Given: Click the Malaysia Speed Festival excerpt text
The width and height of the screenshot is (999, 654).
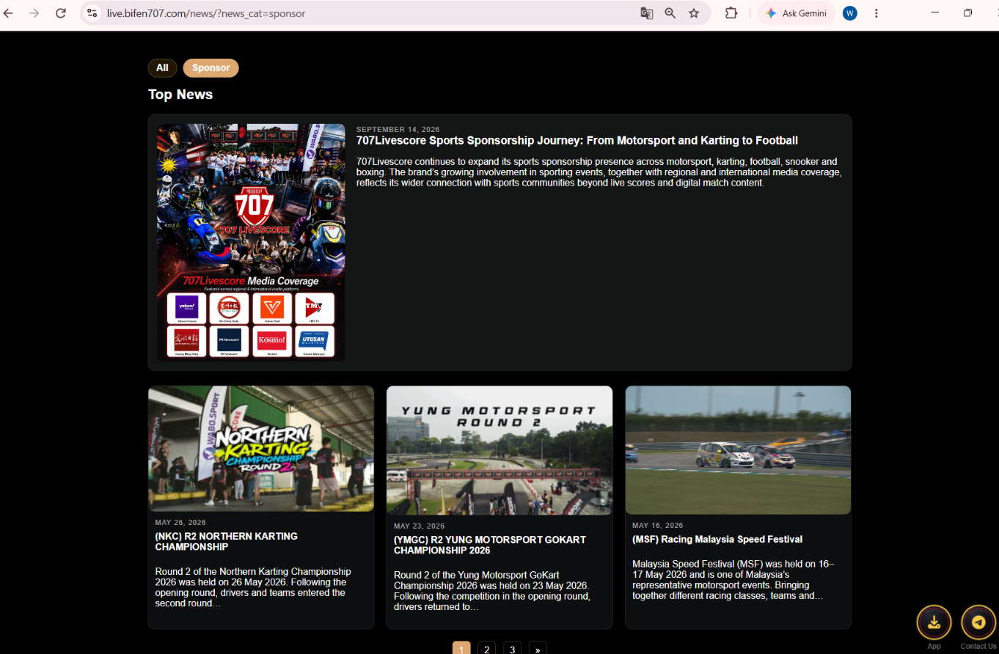Looking at the screenshot, I should point(733,580).
